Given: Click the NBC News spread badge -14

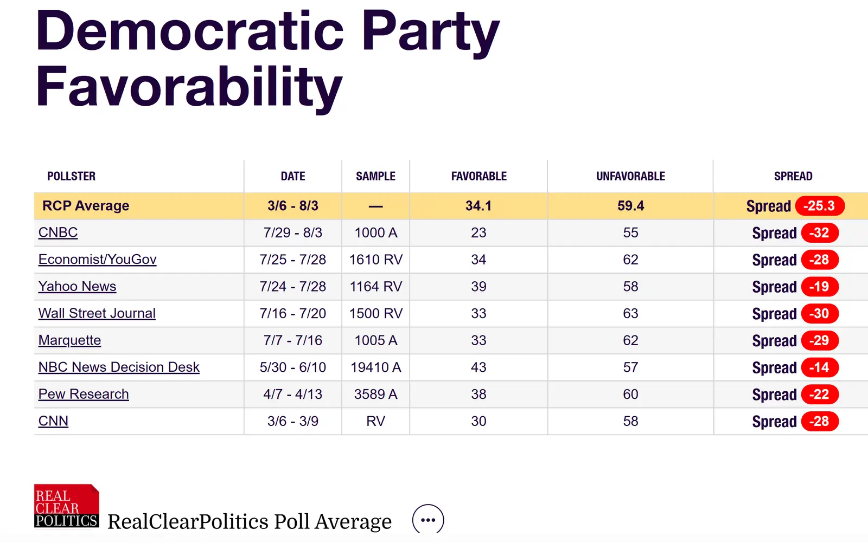Looking at the screenshot, I should pos(820,367).
